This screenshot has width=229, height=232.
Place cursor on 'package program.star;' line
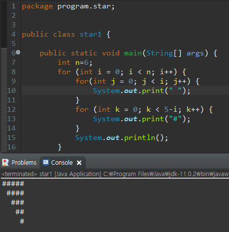tap(68, 6)
